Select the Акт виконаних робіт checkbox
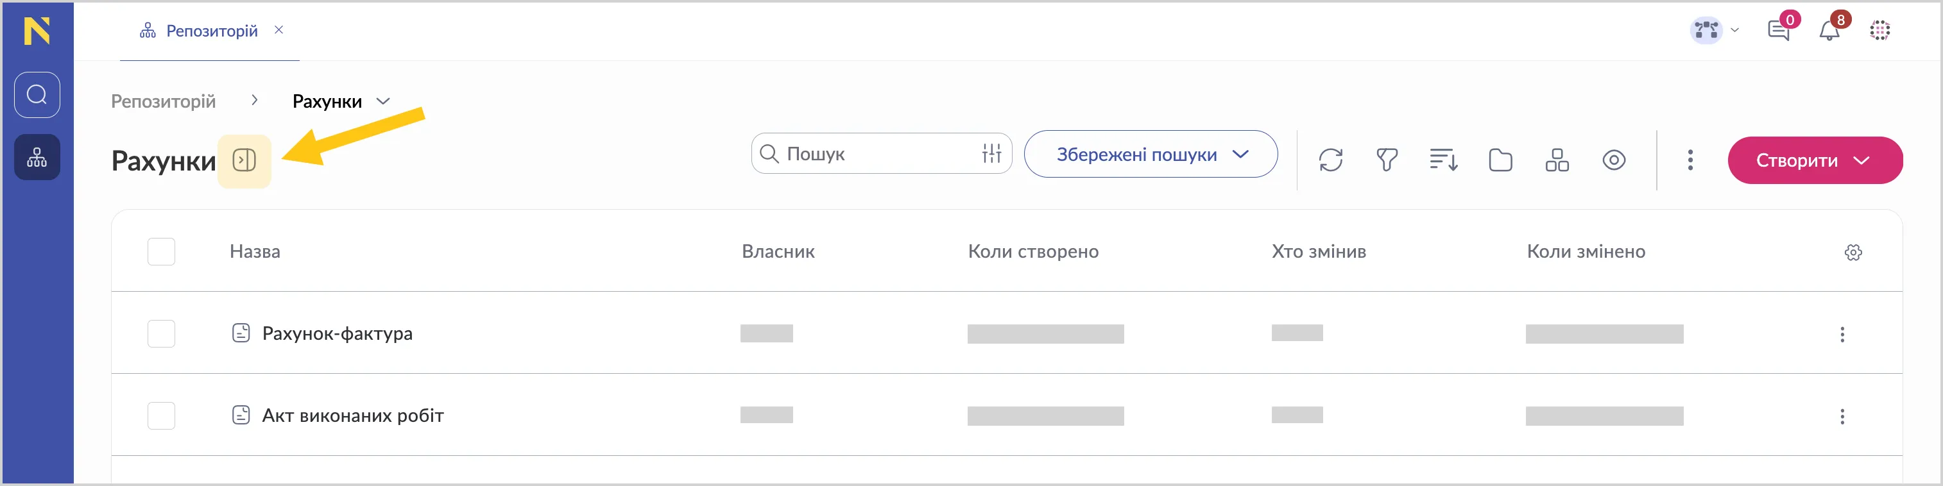 tap(162, 416)
